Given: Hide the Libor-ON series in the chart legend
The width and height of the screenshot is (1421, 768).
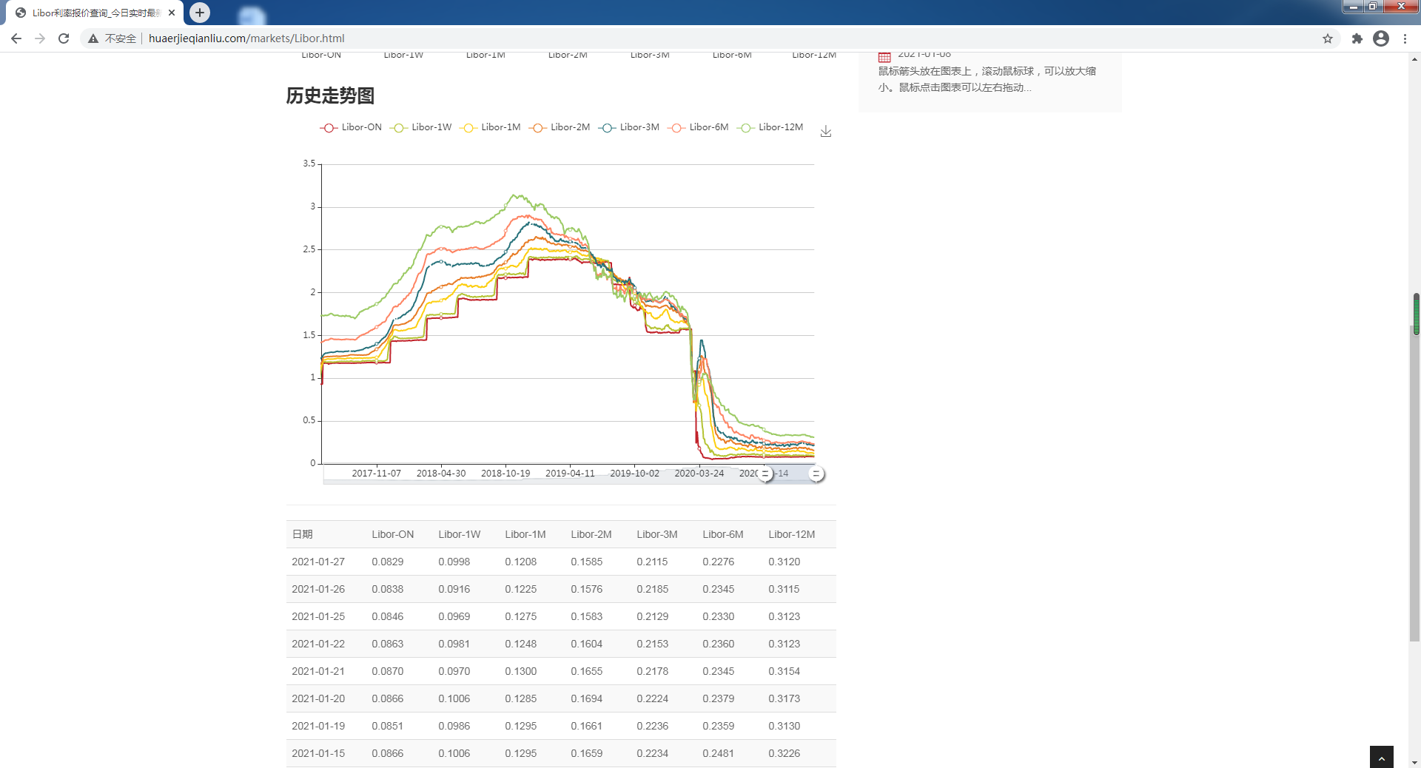Looking at the screenshot, I should click(x=351, y=127).
